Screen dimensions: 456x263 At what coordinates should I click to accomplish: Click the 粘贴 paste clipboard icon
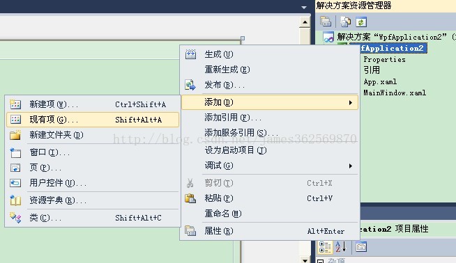[190, 198]
